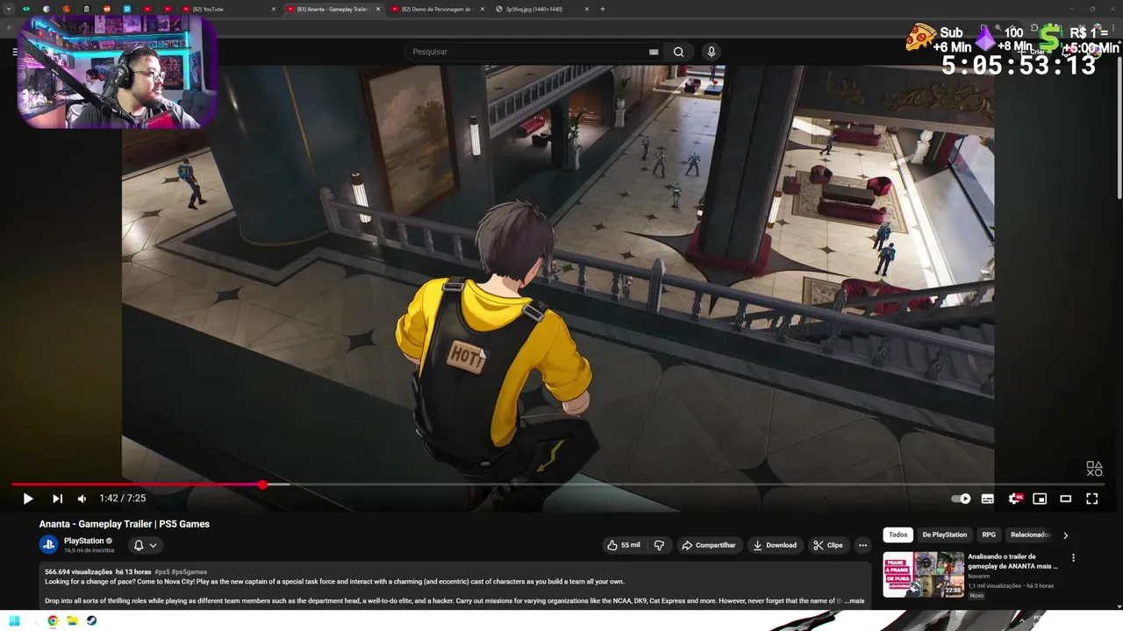
Task: Start voice search with microphone
Action: point(712,52)
